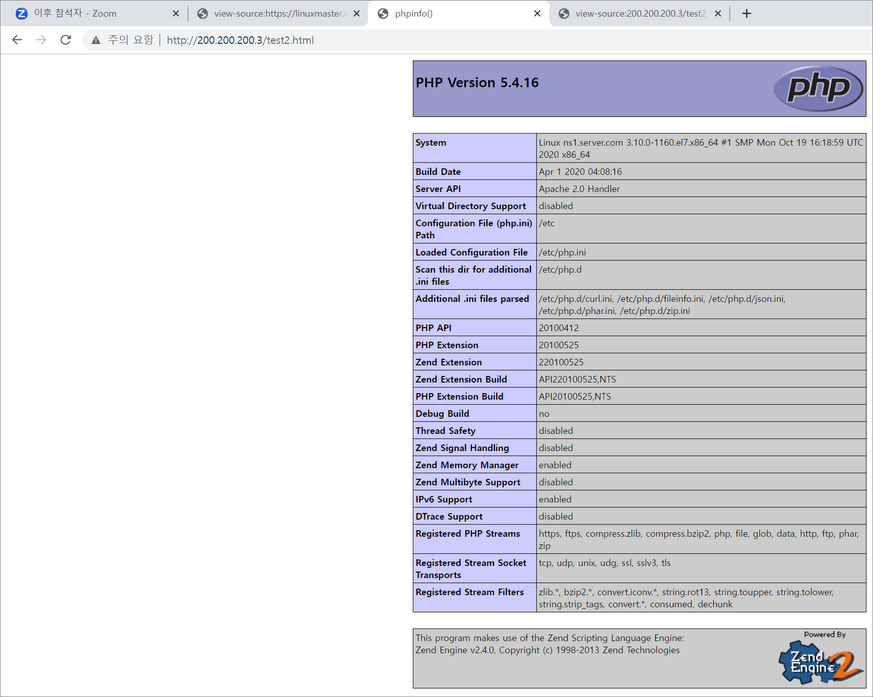Image resolution: width=873 pixels, height=697 pixels.
Task: Click the Build Date label
Action: (x=438, y=171)
